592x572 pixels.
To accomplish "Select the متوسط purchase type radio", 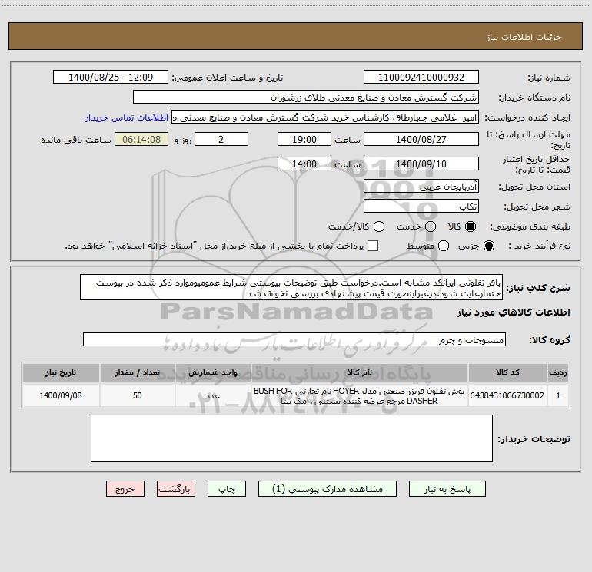I will tap(444, 246).
